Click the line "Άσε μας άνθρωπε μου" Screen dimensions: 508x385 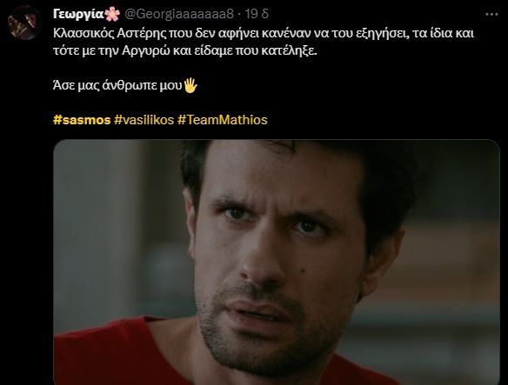[117, 86]
